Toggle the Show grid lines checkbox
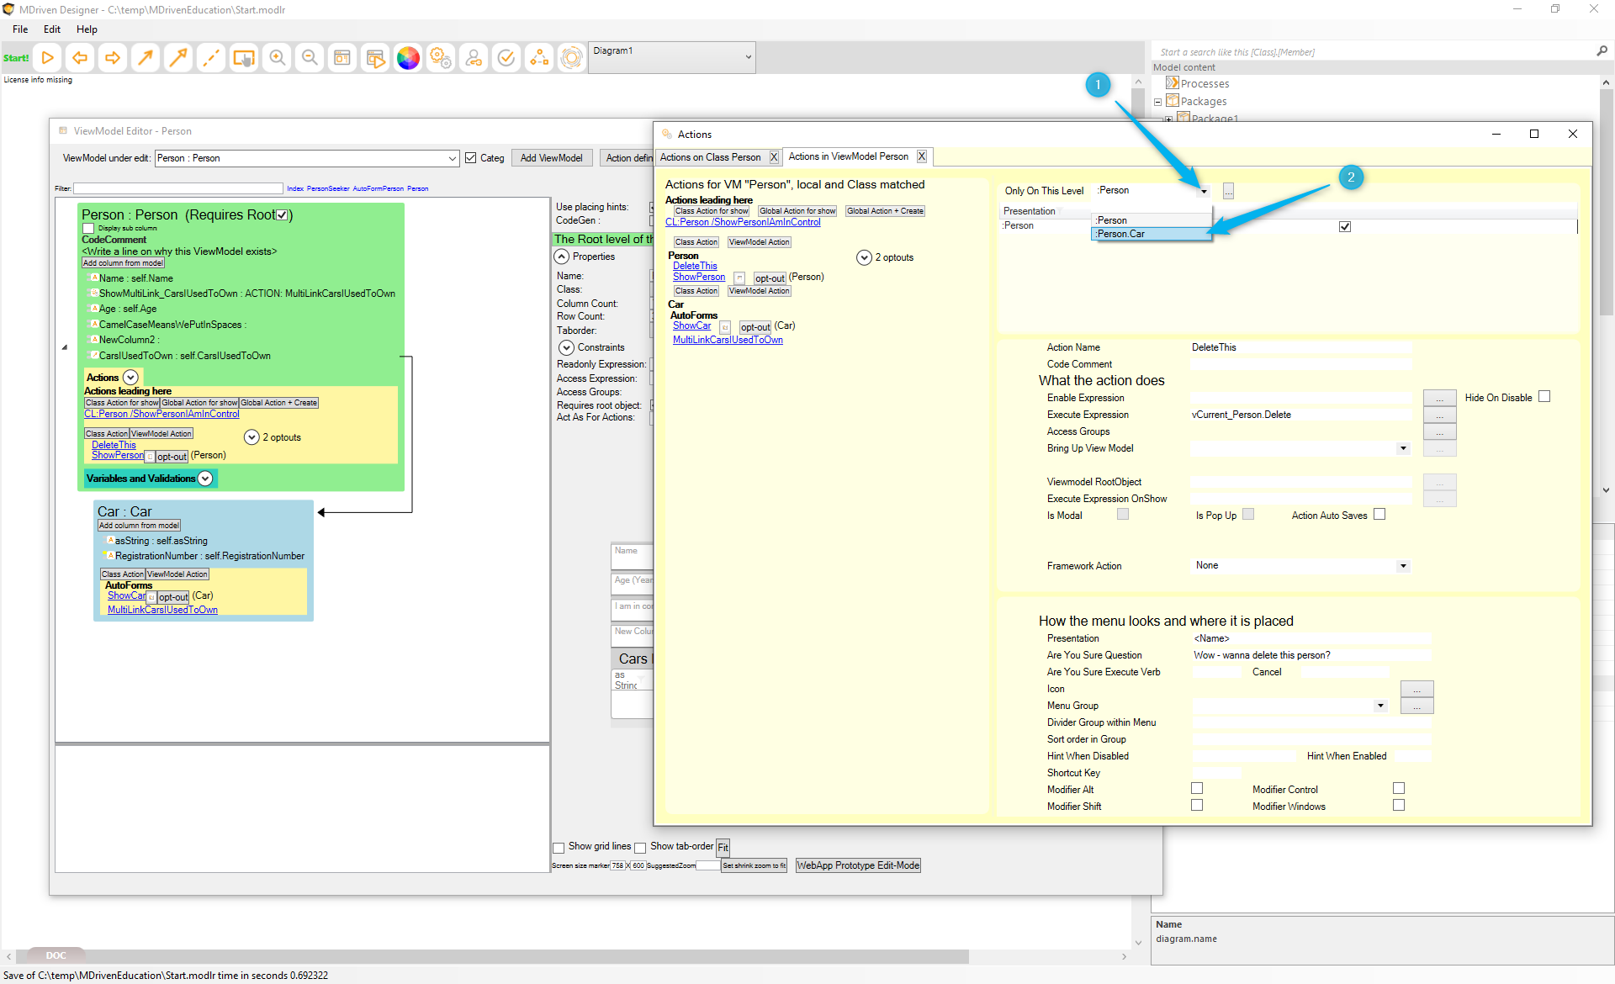The height and width of the screenshot is (984, 1615). point(559,848)
